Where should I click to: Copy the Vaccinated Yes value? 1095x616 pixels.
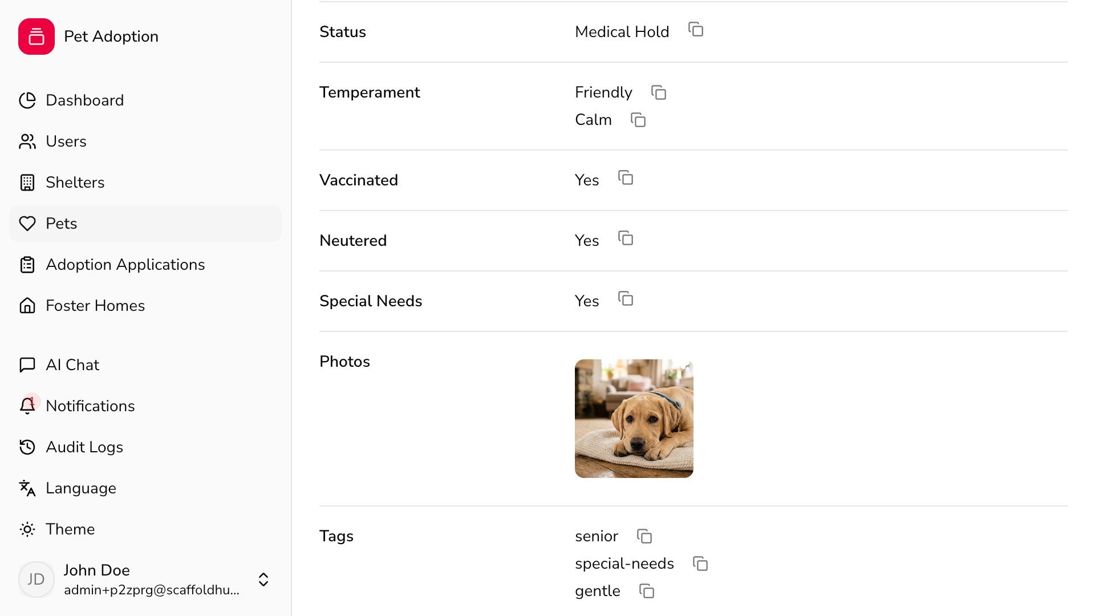[x=626, y=179]
